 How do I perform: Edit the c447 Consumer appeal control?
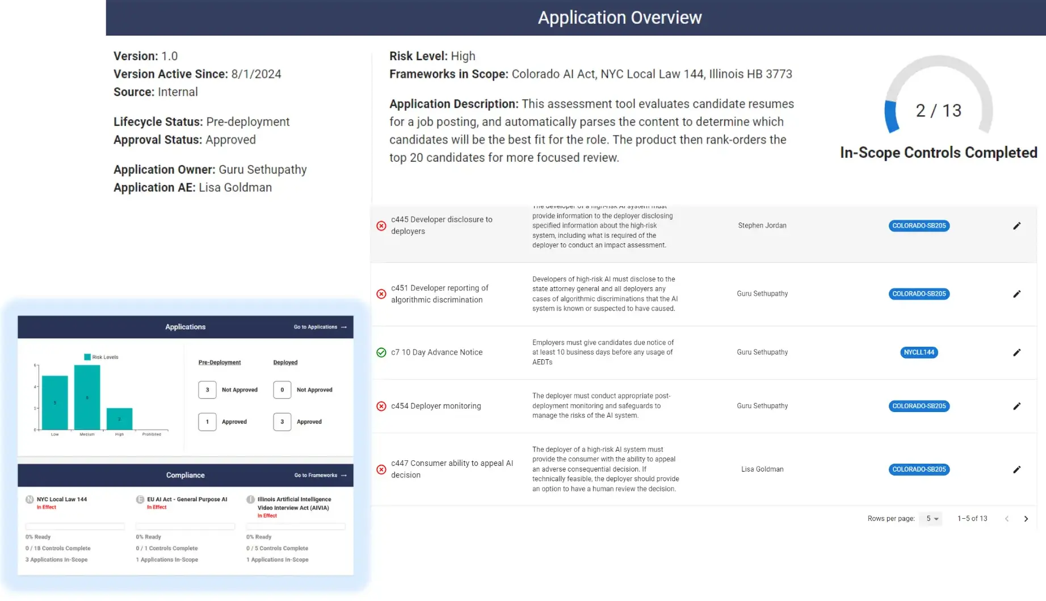(1016, 469)
